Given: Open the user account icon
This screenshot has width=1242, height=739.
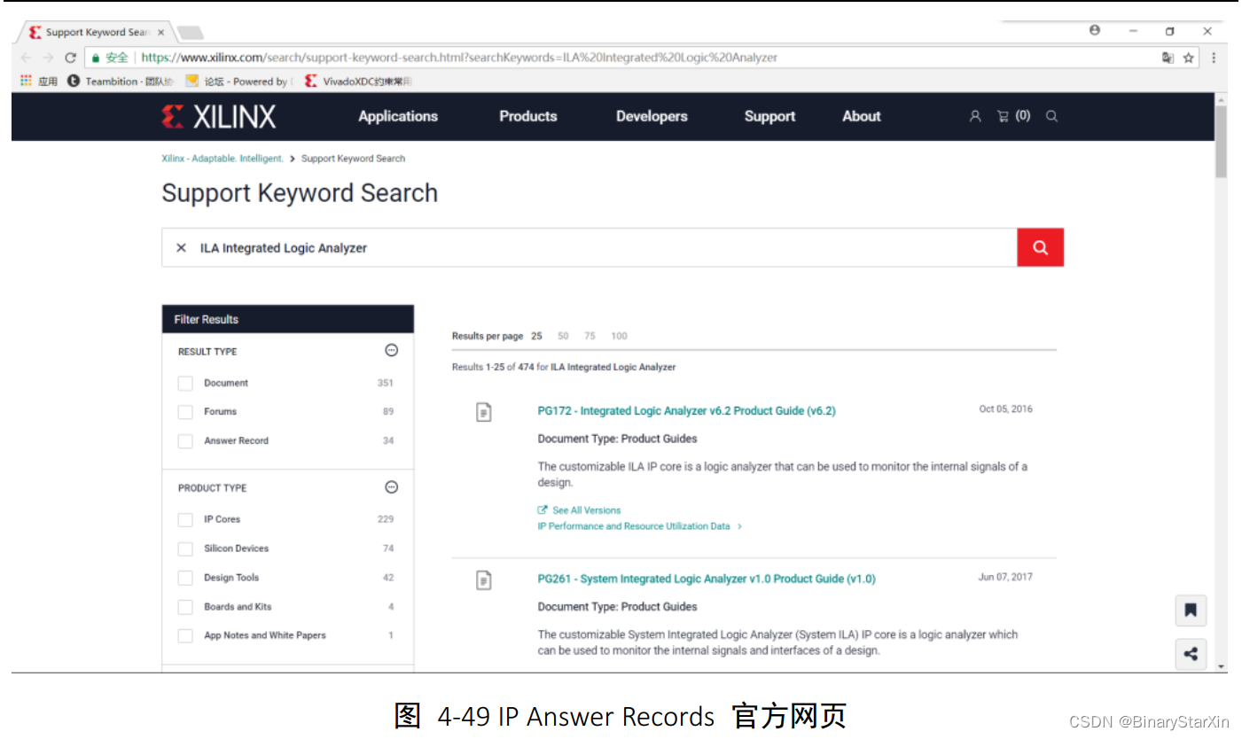Looking at the screenshot, I should point(975,116).
